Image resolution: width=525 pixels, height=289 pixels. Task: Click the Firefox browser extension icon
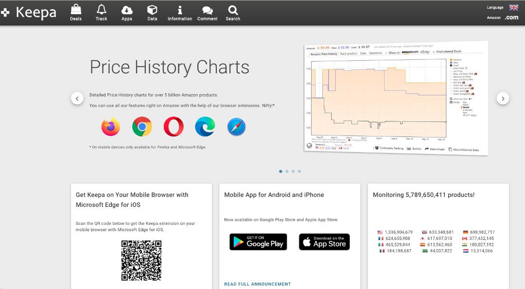coord(111,127)
